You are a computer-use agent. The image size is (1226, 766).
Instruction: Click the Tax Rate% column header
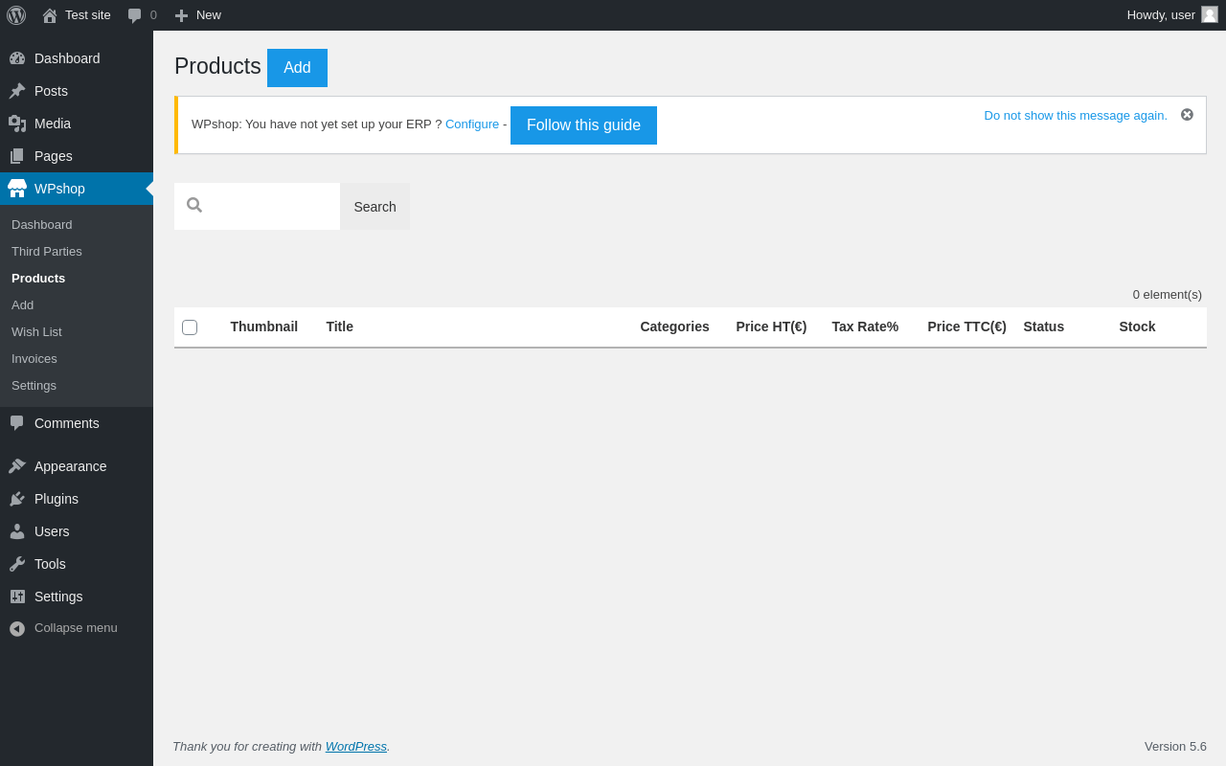click(866, 327)
